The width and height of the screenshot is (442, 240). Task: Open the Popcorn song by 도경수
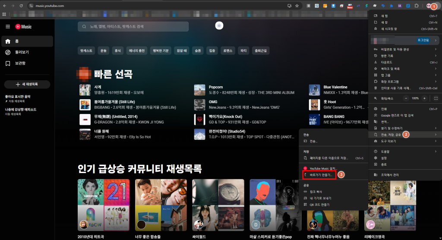click(x=216, y=87)
